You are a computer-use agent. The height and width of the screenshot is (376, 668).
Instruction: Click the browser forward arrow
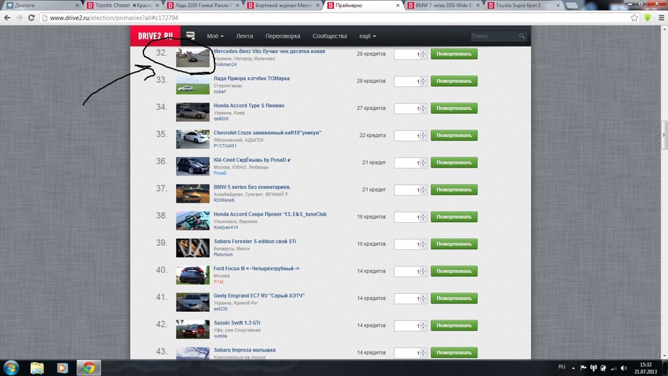pyautogui.click(x=19, y=17)
